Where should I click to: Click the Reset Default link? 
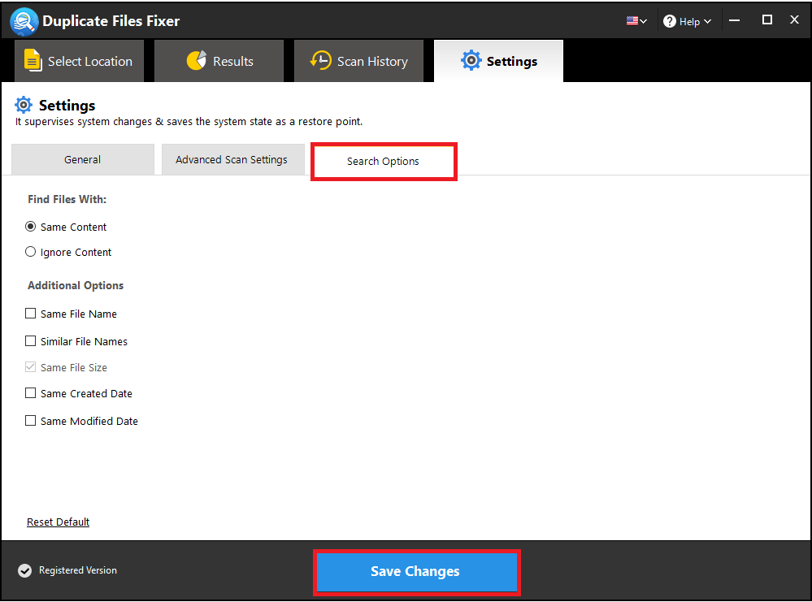[x=58, y=522]
